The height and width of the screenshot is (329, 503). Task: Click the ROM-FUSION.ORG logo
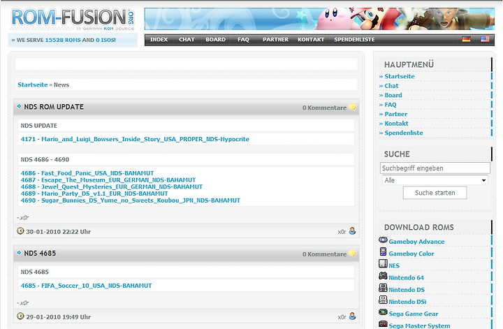73,20
